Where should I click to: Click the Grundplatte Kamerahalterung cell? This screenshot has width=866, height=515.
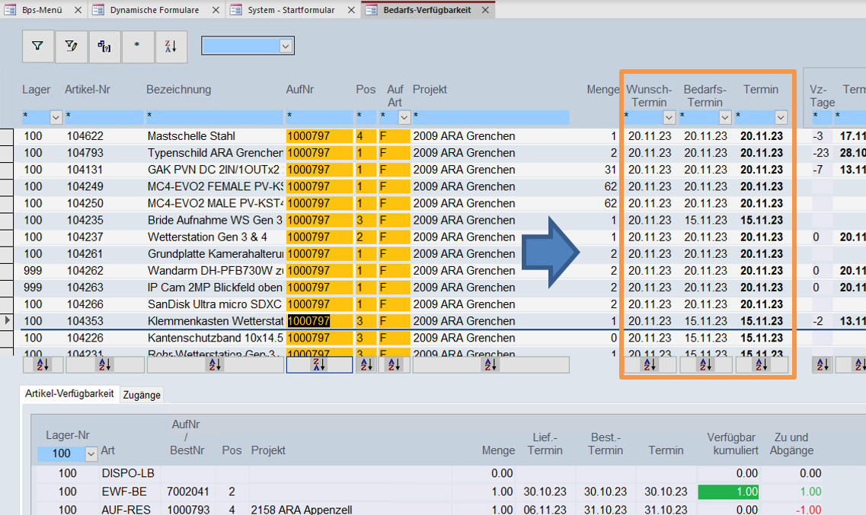[215, 253]
